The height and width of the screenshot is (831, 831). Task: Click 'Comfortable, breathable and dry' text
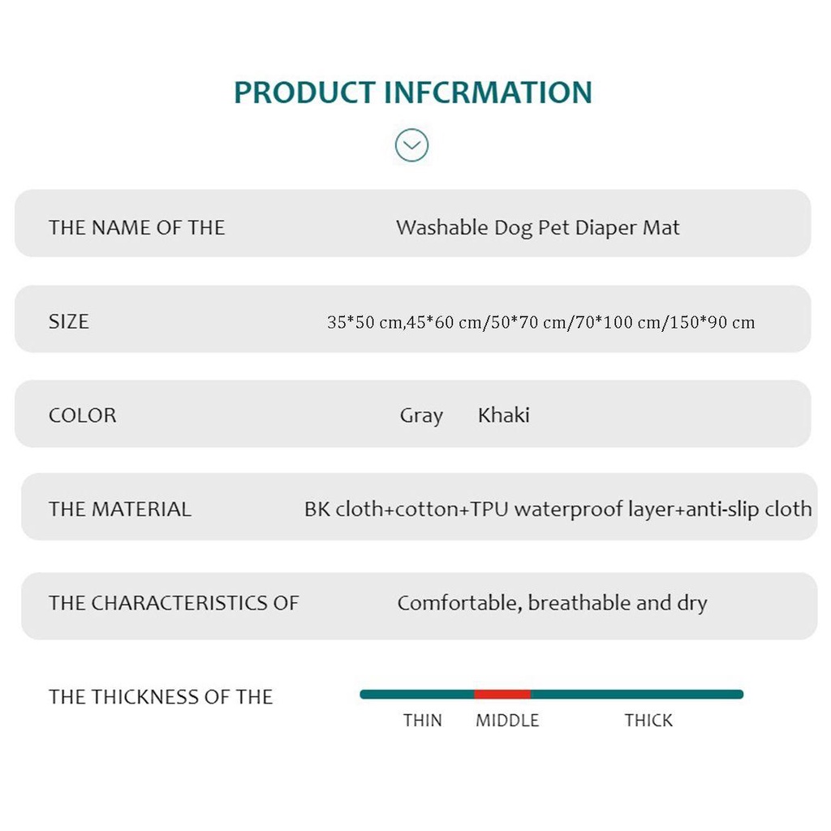click(x=552, y=603)
